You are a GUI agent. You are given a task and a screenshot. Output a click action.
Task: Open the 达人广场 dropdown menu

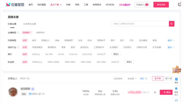(x=56, y=5)
